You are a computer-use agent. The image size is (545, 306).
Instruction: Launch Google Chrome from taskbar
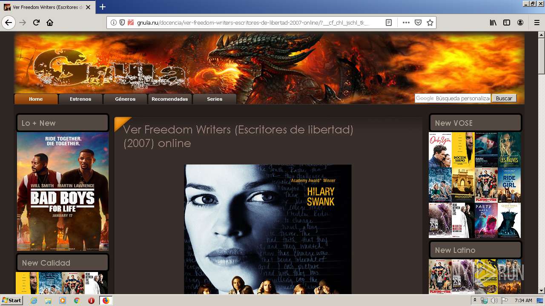tap(77, 300)
